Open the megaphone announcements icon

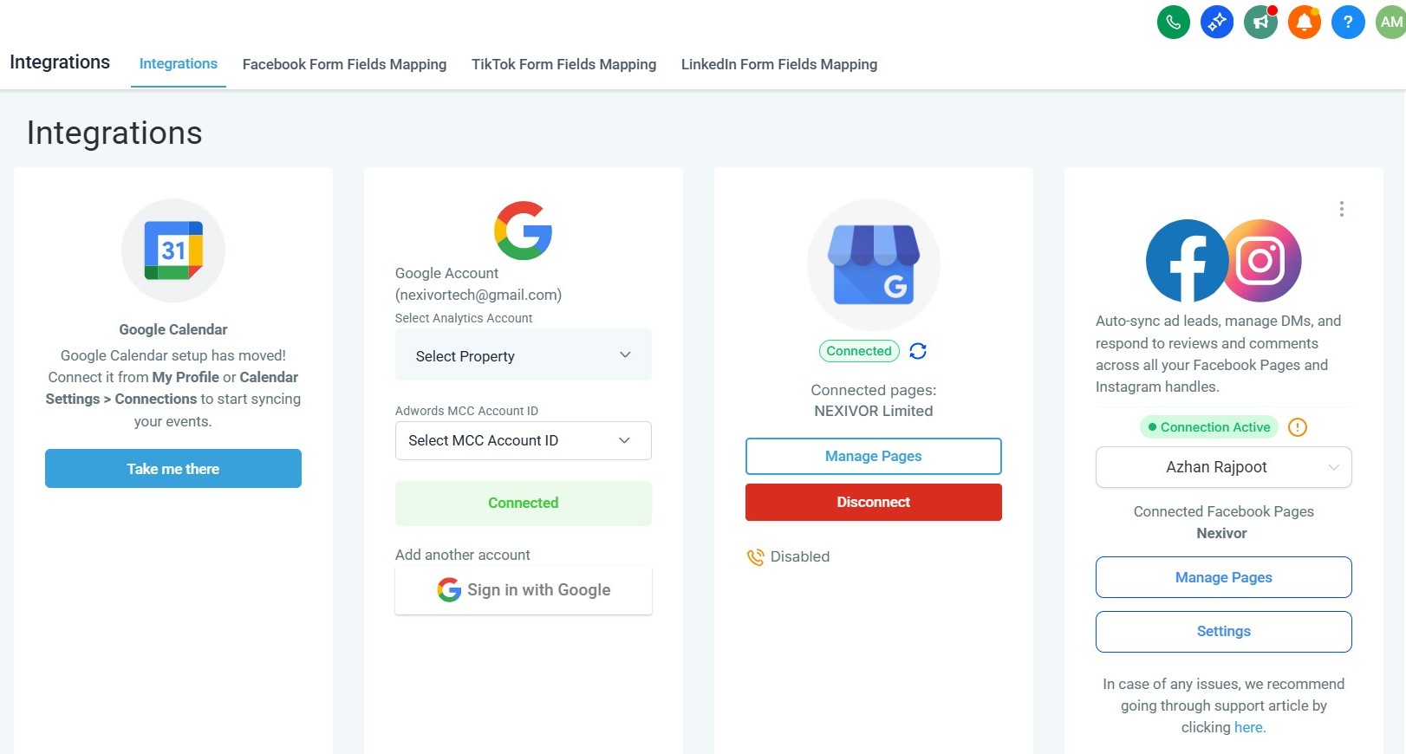tap(1261, 22)
